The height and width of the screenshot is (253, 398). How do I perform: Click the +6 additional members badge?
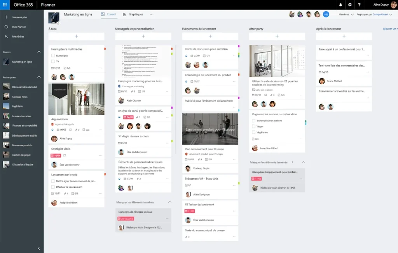tap(326, 14)
